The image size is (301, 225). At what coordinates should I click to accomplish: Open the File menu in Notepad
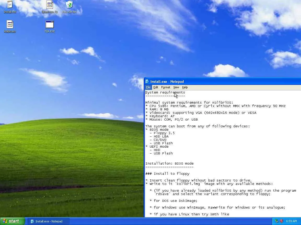pyautogui.click(x=148, y=87)
